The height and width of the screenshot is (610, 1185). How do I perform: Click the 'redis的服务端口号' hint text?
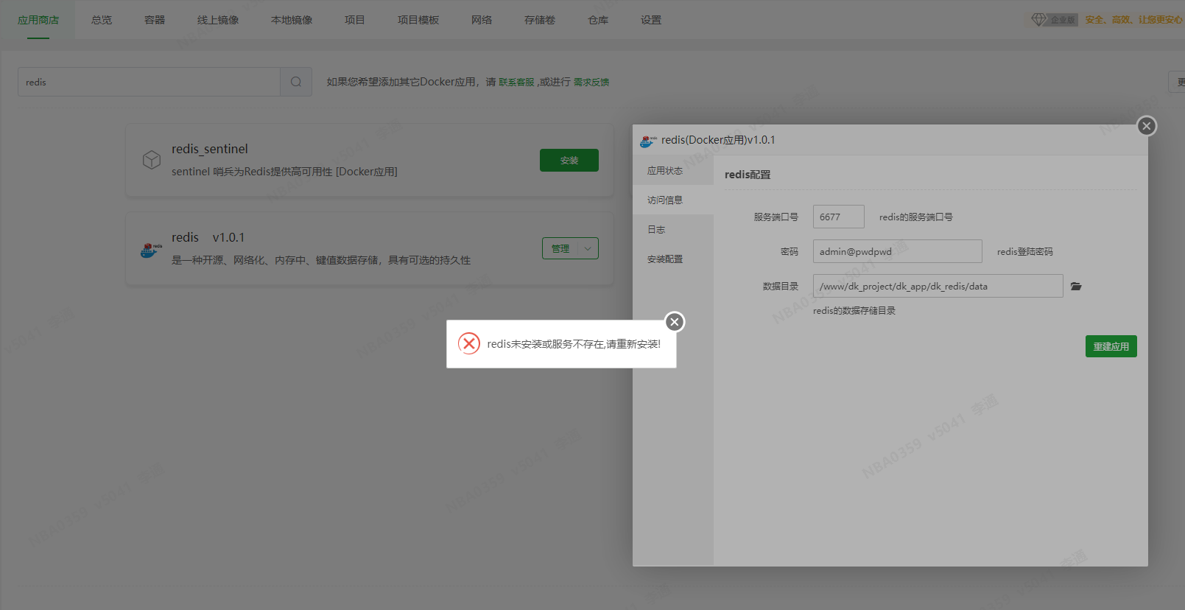click(916, 217)
